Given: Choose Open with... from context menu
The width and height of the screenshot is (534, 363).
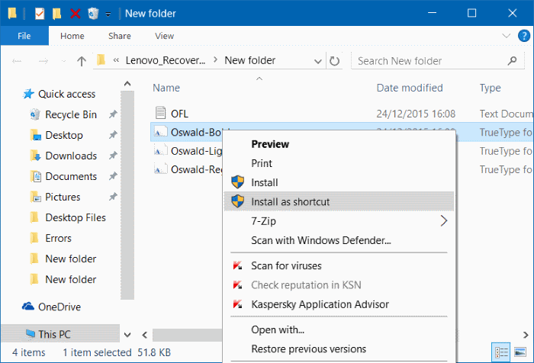Looking at the screenshot, I should coord(278,330).
